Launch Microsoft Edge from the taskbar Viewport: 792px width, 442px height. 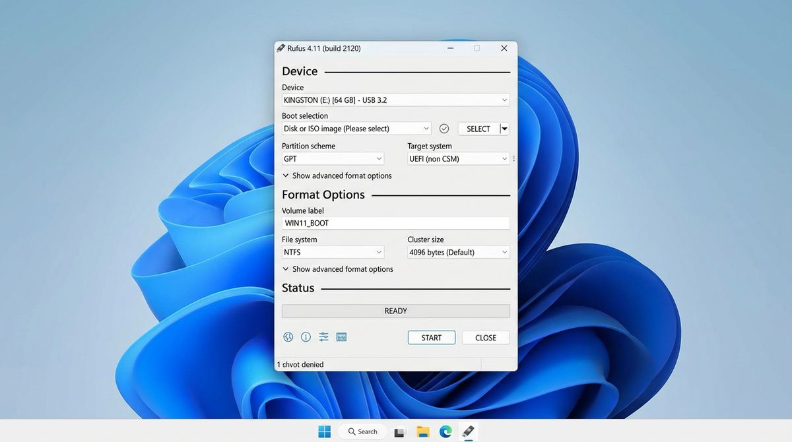(x=445, y=431)
